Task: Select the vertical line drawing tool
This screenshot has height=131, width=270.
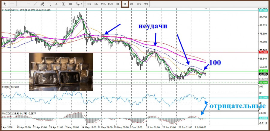Action: coord(21,4)
